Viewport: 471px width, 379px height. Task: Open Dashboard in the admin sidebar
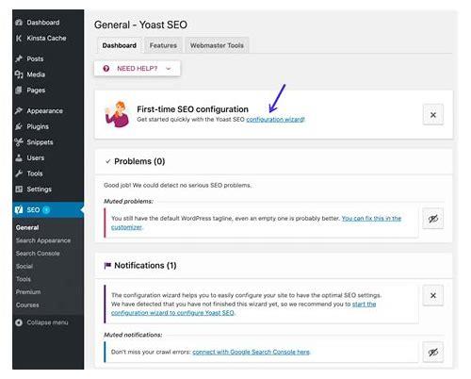coord(48,23)
